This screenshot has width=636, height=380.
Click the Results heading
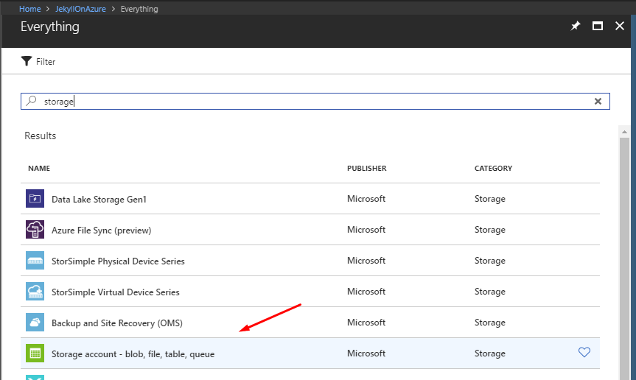40,136
